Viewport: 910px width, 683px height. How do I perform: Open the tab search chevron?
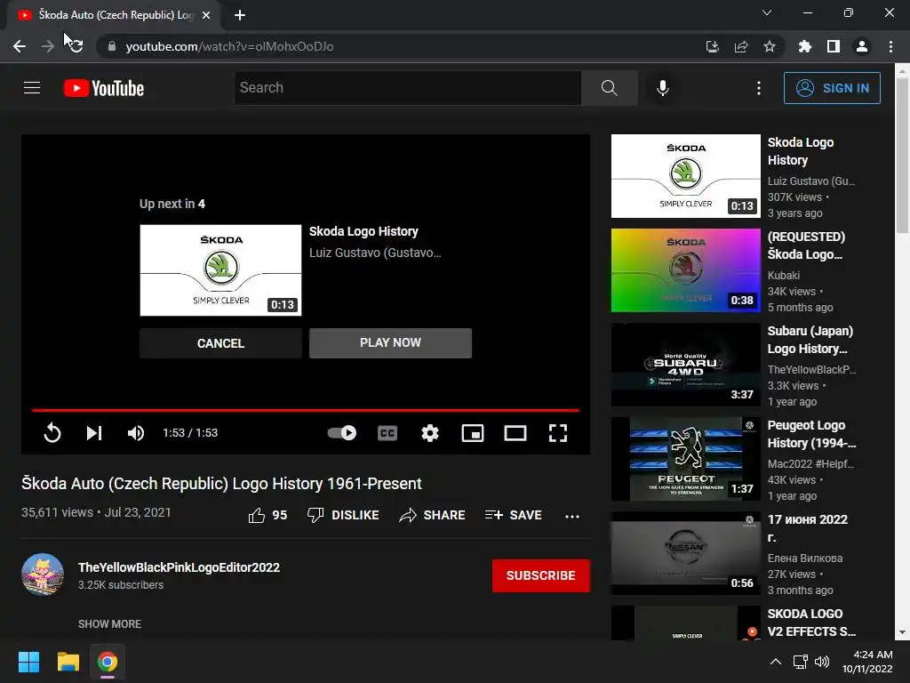(767, 12)
